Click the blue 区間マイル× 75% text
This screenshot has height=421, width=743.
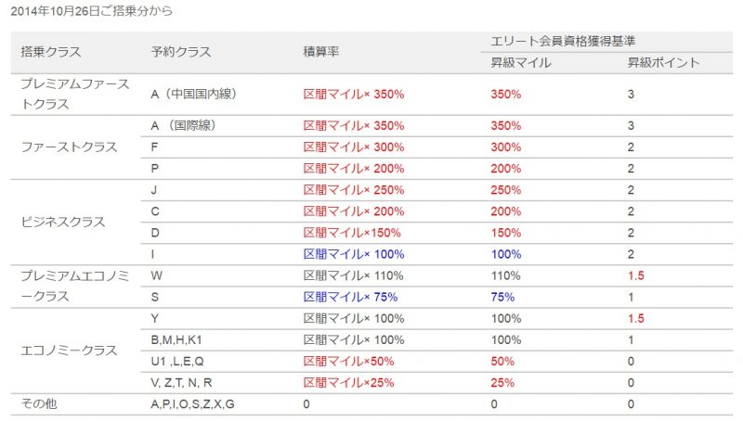[350, 297]
